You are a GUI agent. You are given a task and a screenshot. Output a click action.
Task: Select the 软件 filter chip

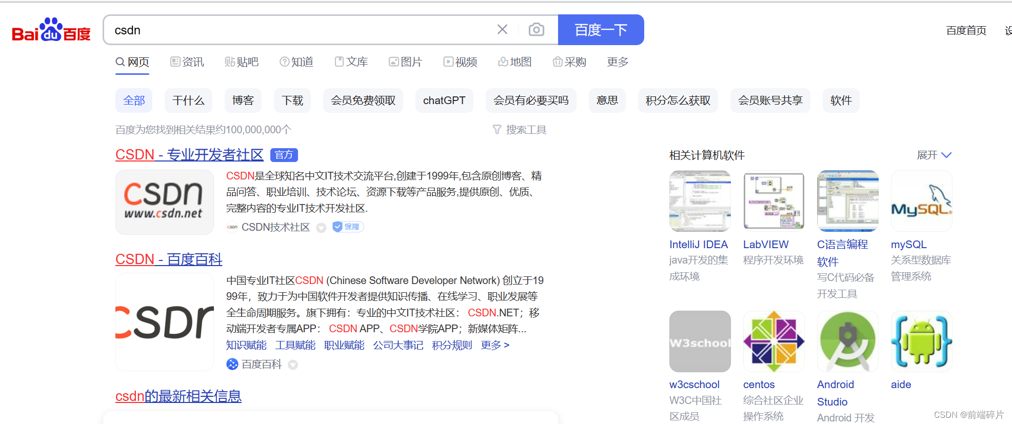click(x=841, y=100)
